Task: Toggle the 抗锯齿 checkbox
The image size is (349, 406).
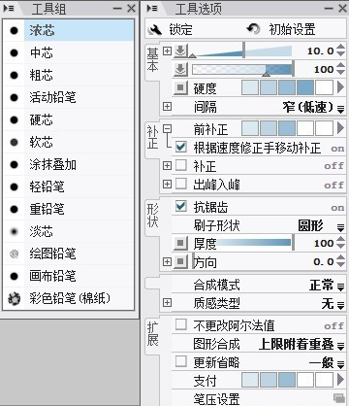Action: tap(181, 206)
